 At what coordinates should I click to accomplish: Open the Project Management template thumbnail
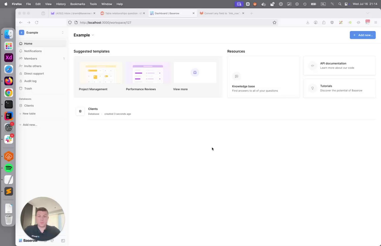pos(101,73)
